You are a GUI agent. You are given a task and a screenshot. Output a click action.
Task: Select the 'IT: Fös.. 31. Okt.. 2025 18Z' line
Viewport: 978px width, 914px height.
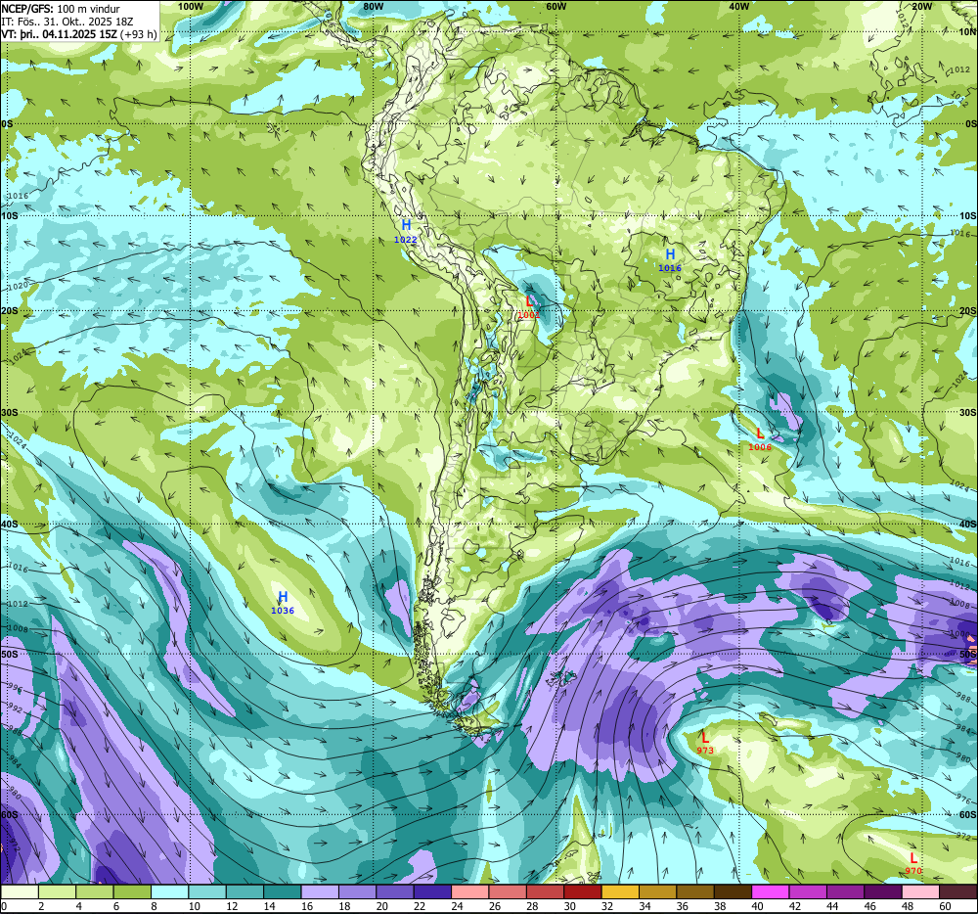tap(67, 22)
